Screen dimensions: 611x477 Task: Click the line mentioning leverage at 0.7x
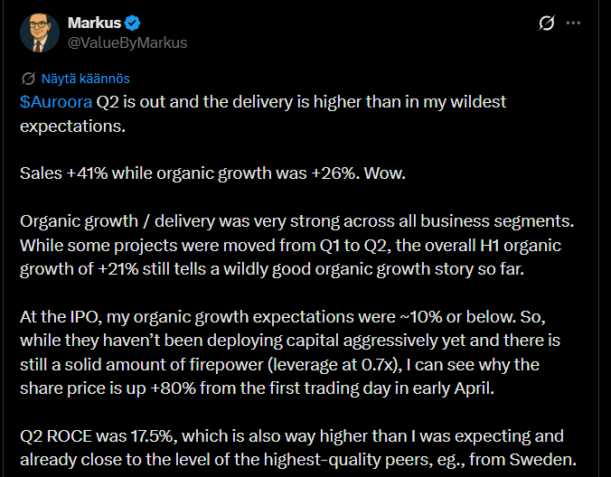tap(279, 365)
